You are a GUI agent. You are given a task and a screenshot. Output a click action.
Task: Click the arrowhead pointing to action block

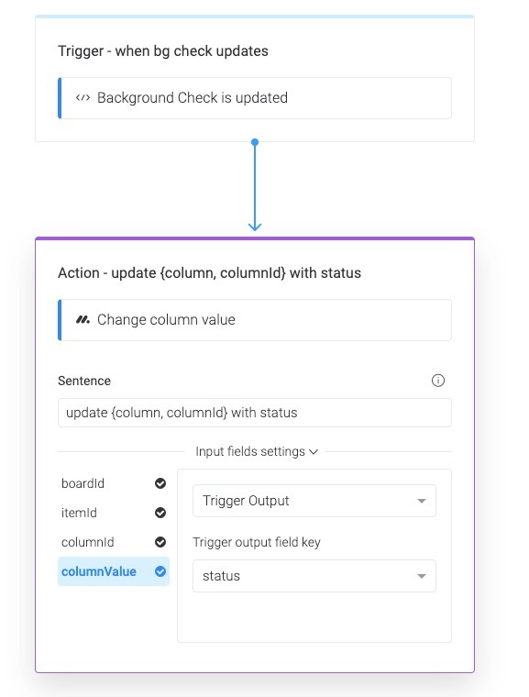tap(255, 227)
